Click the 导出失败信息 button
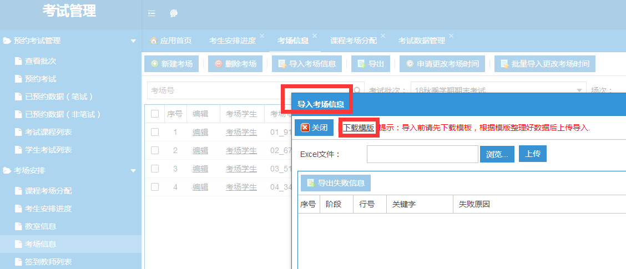This screenshot has height=269, width=626. 335,182
